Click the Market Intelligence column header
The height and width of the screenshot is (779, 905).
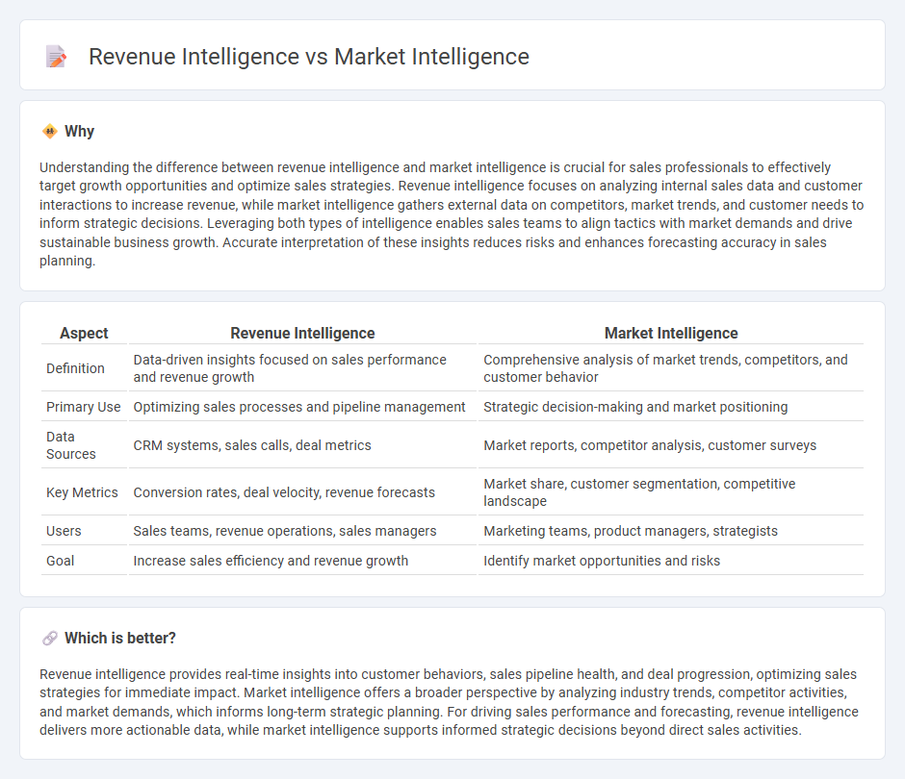click(671, 334)
